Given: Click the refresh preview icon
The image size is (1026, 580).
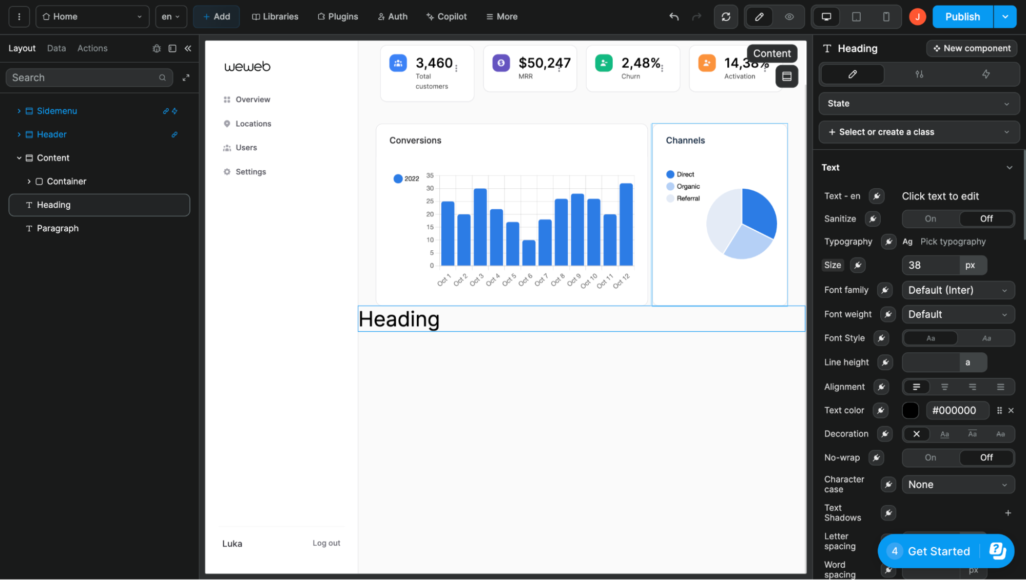Looking at the screenshot, I should pyautogui.click(x=726, y=17).
